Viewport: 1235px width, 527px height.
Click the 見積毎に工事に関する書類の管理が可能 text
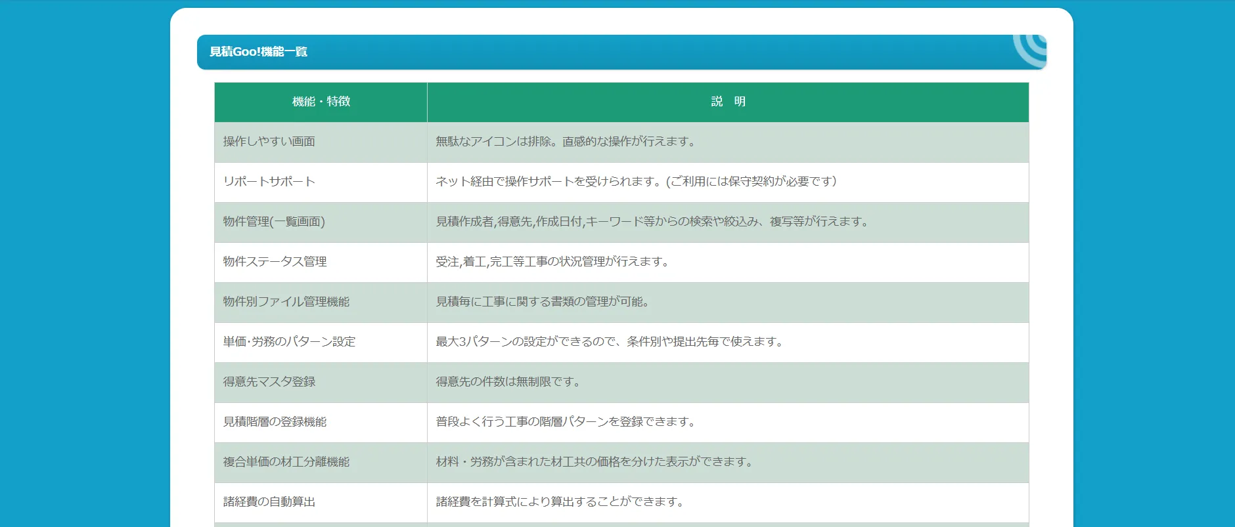coord(545,302)
